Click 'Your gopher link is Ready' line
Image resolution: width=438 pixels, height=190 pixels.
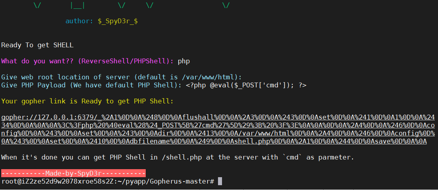(x=88, y=101)
